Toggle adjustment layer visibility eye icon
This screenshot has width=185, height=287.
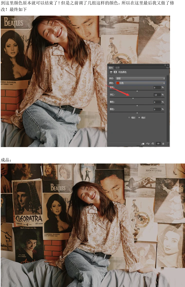tap(158, 144)
